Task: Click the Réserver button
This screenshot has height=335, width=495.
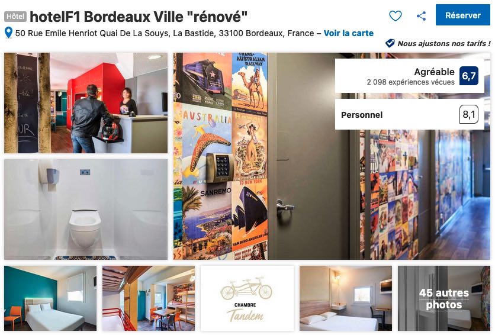Action: (x=463, y=15)
